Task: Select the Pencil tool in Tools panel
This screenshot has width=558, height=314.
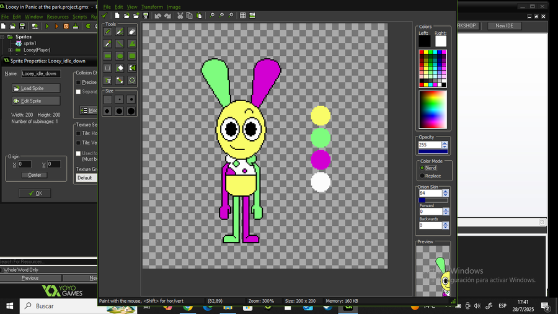Action: coord(107,32)
